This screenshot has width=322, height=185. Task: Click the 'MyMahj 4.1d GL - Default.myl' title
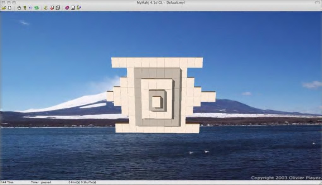point(161,3)
